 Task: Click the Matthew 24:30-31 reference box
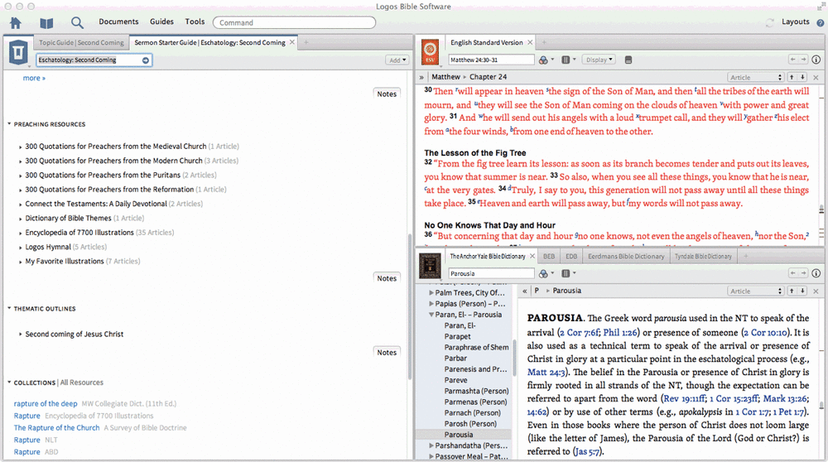pyautogui.click(x=491, y=60)
